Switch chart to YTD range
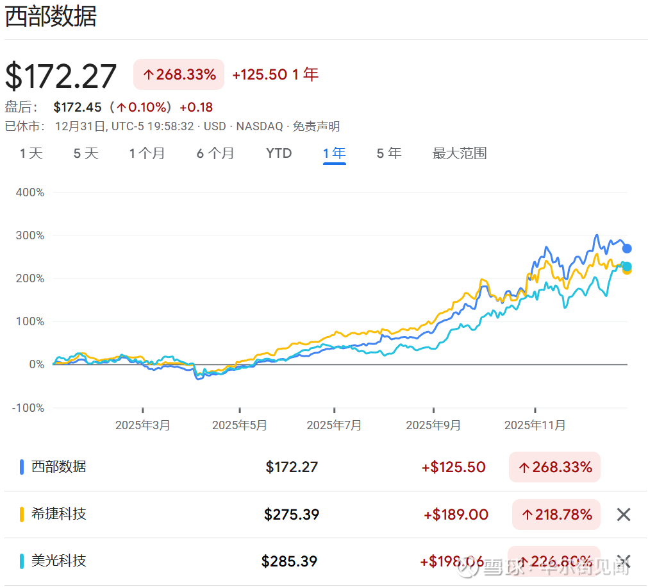The image size is (648, 587). [x=279, y=153]
